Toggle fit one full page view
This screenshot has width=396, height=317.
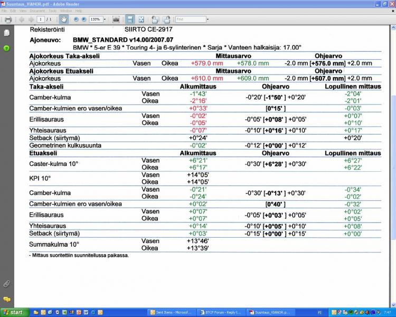pos(141,19)
